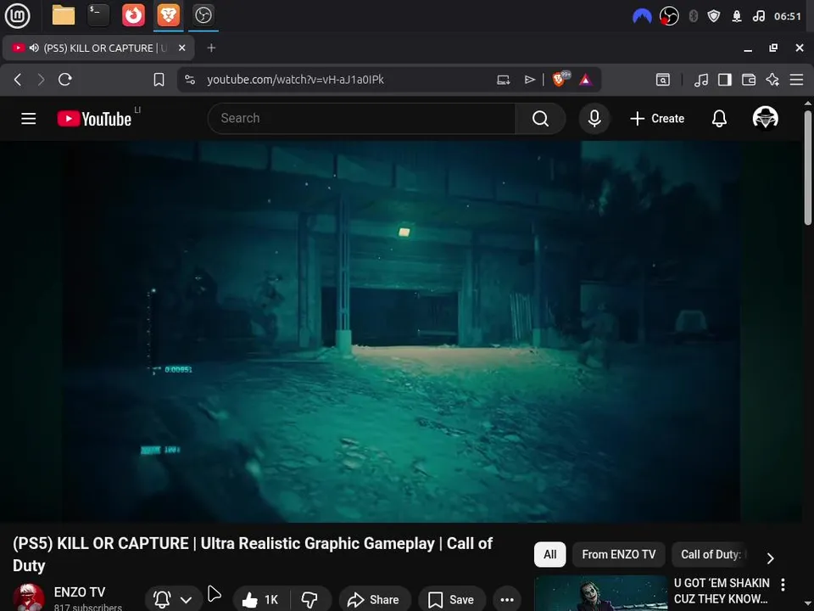The image size is (814, 611).
Task: Submit search with the magnifier button
Action: click(540, 119)
